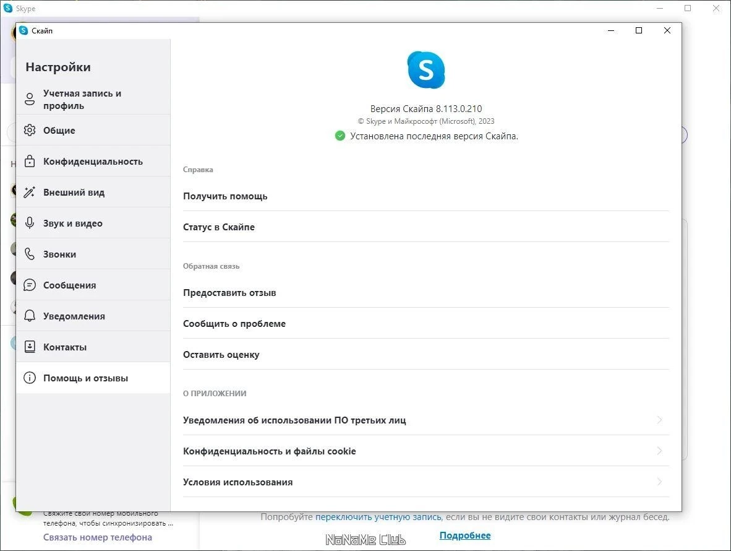Click the Справка section heading
Image resolution: width=731 pixels, height=551 pixels.
click(198, 170)
